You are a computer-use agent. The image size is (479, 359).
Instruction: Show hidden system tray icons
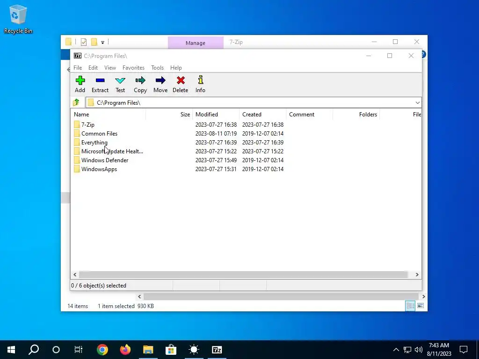396,350
